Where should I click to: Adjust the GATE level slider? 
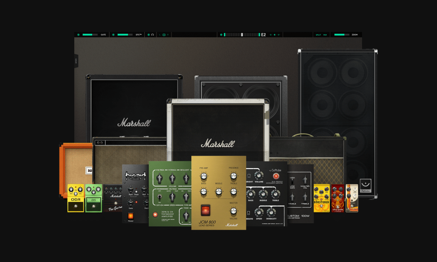tap(90, 35)
